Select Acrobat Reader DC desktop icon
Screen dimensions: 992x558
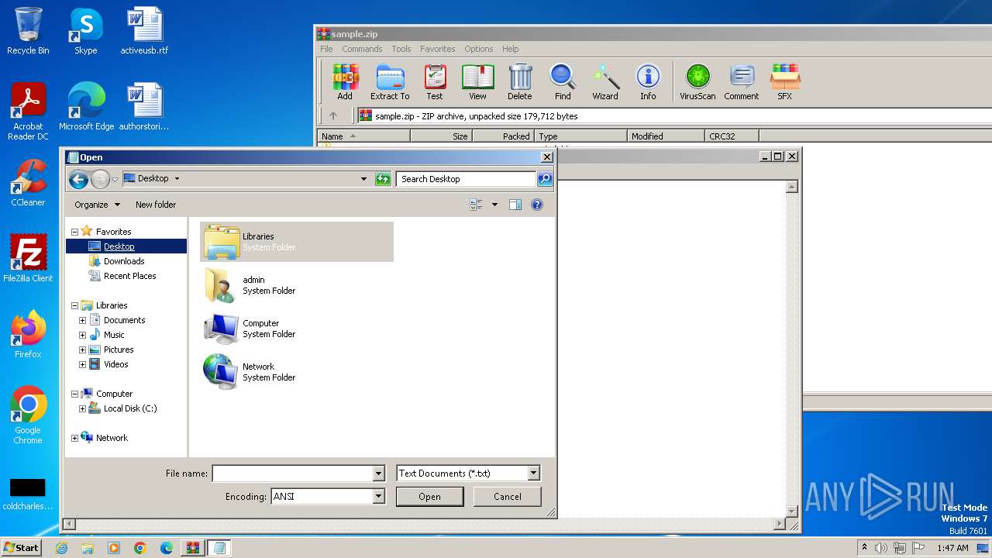pos(28,112)
